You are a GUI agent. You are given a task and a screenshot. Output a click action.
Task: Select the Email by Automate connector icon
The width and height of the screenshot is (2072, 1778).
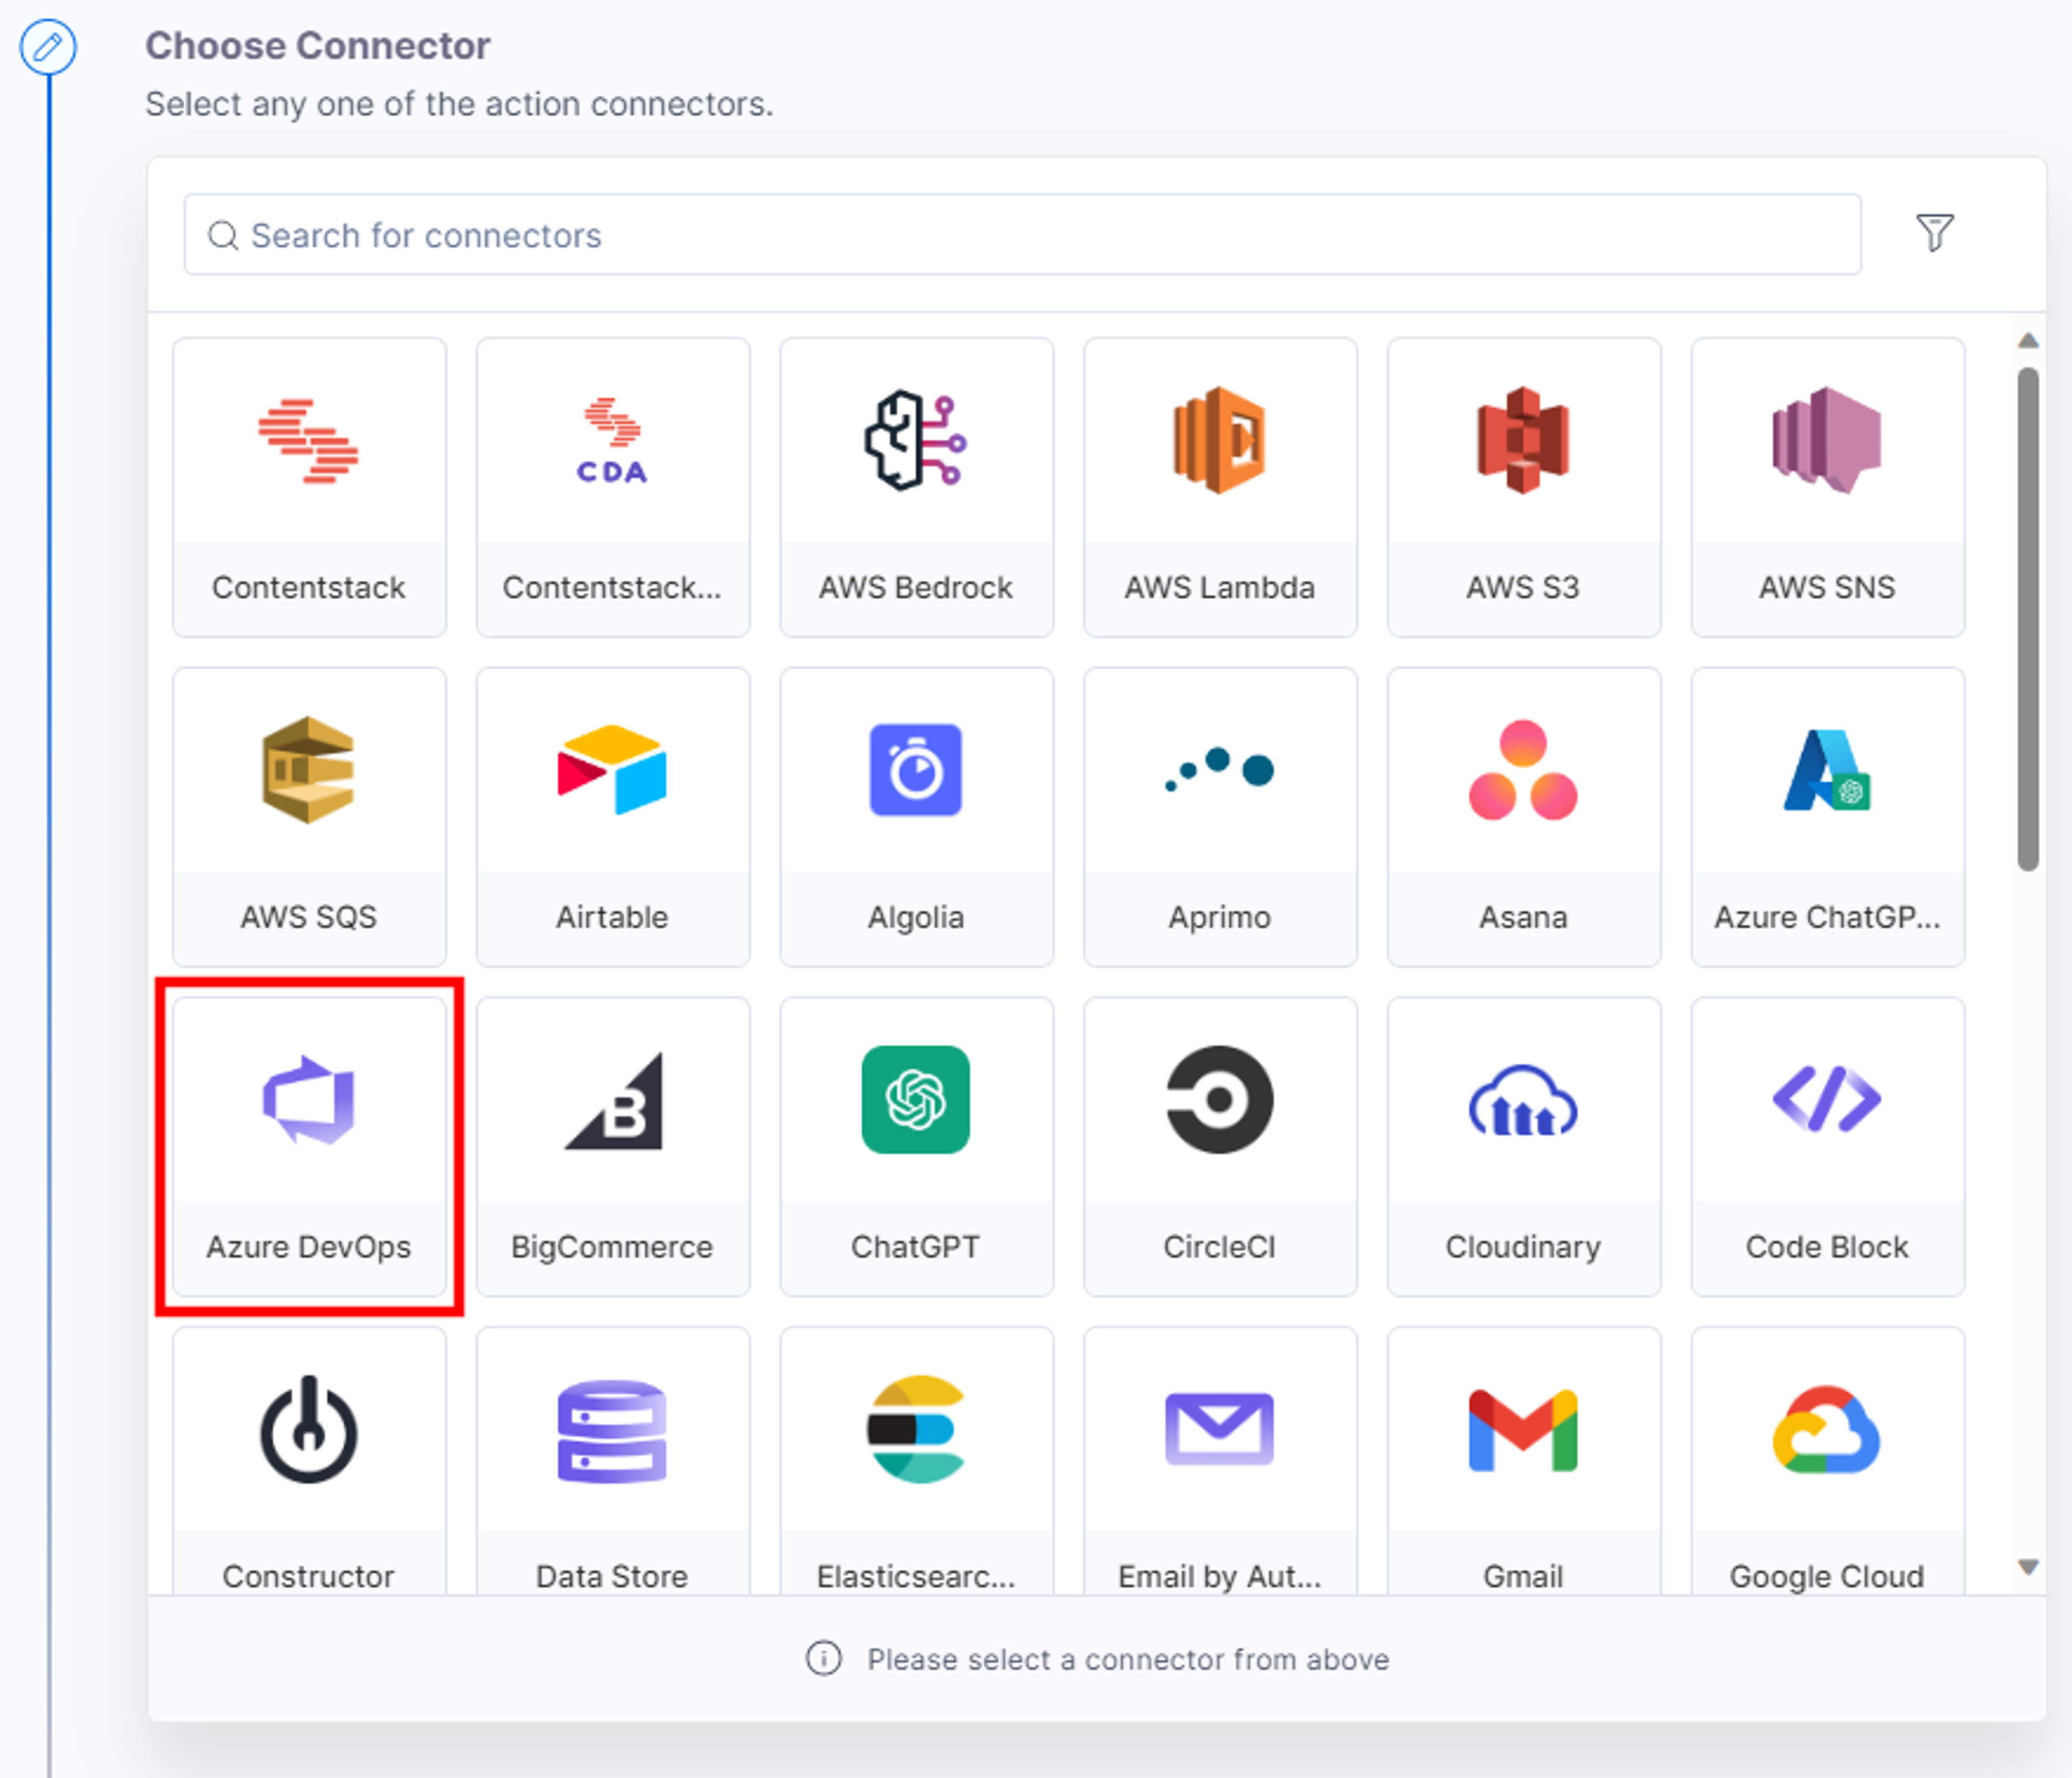(x=1219, y=1429)
